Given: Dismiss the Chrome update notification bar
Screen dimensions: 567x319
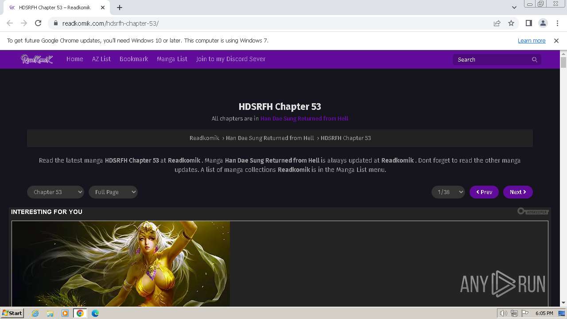Looking at the screenshot, I should click(556, 40).
